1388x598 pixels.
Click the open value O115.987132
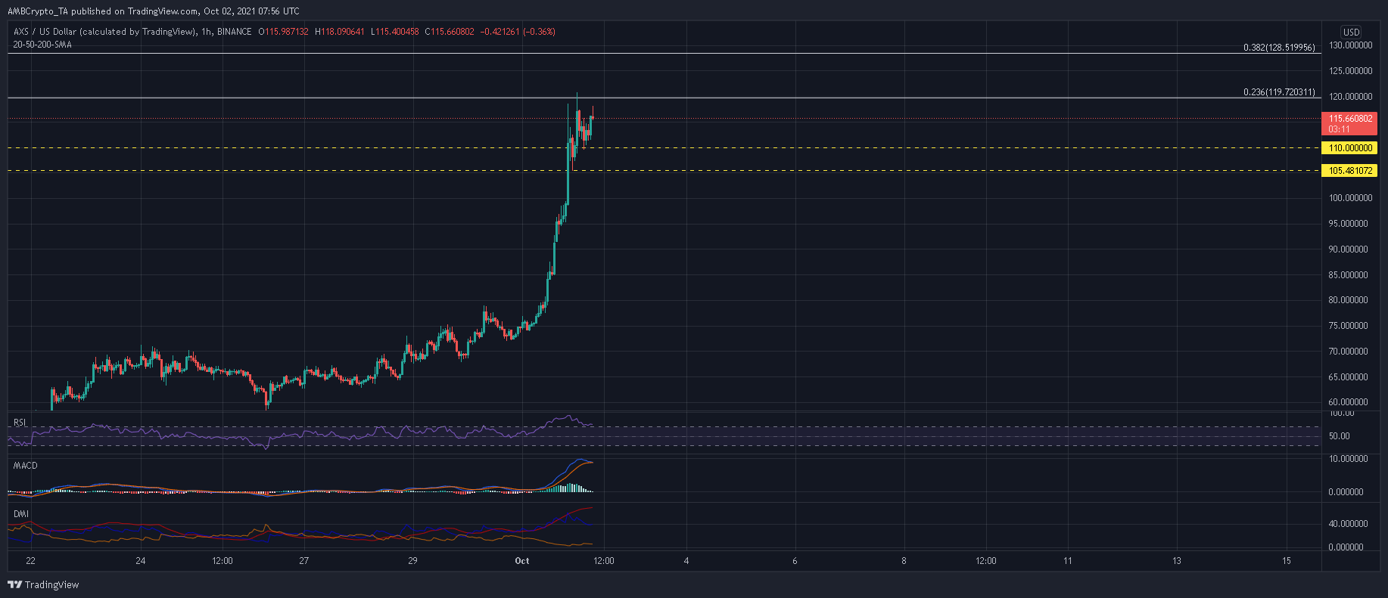[x=284, y=32]
